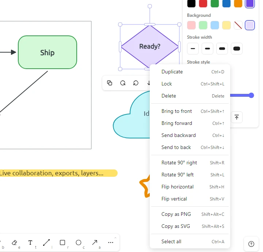Click the blue slider handle
This screenshot has width=263, height=252.
251,95
